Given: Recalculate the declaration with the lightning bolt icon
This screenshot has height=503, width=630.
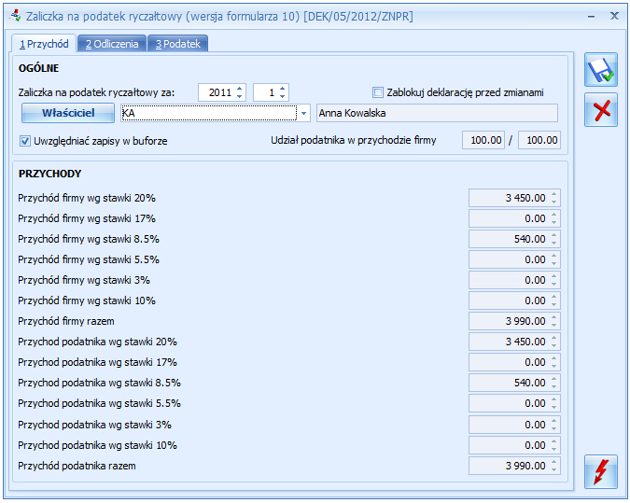Looking at the screenshot, I should point(601,471).
